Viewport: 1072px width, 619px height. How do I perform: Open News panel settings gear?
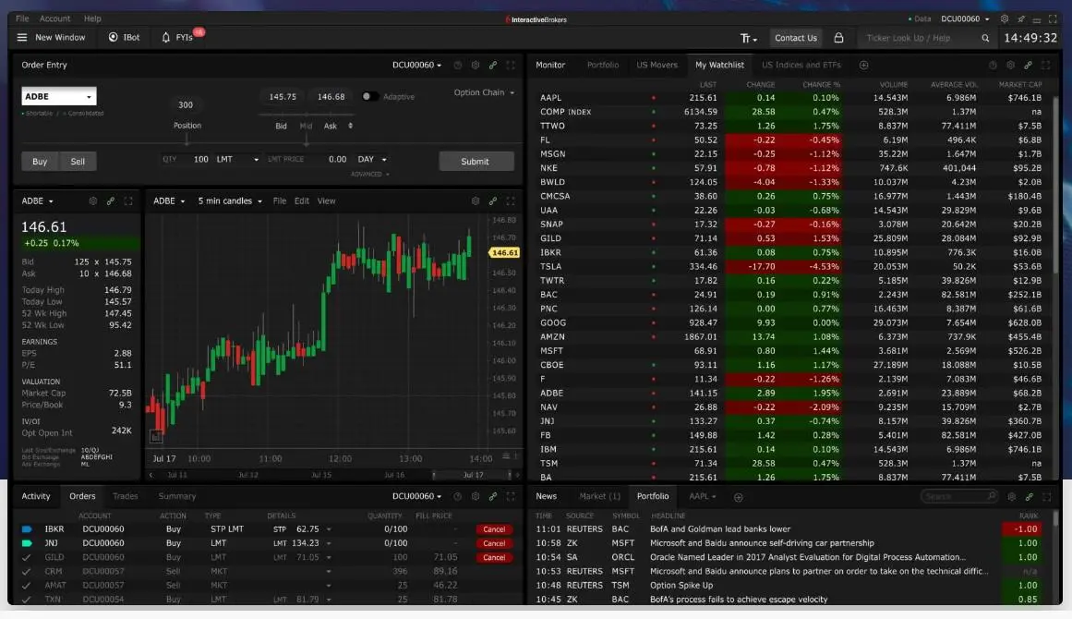tap(1012, 496)
